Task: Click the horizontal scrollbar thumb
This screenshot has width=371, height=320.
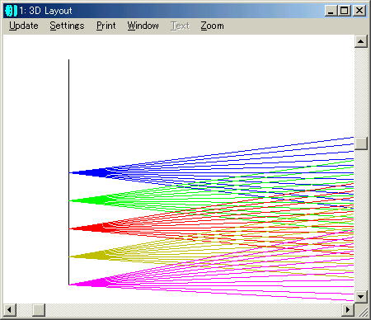Action: click(x=39, y=310)
